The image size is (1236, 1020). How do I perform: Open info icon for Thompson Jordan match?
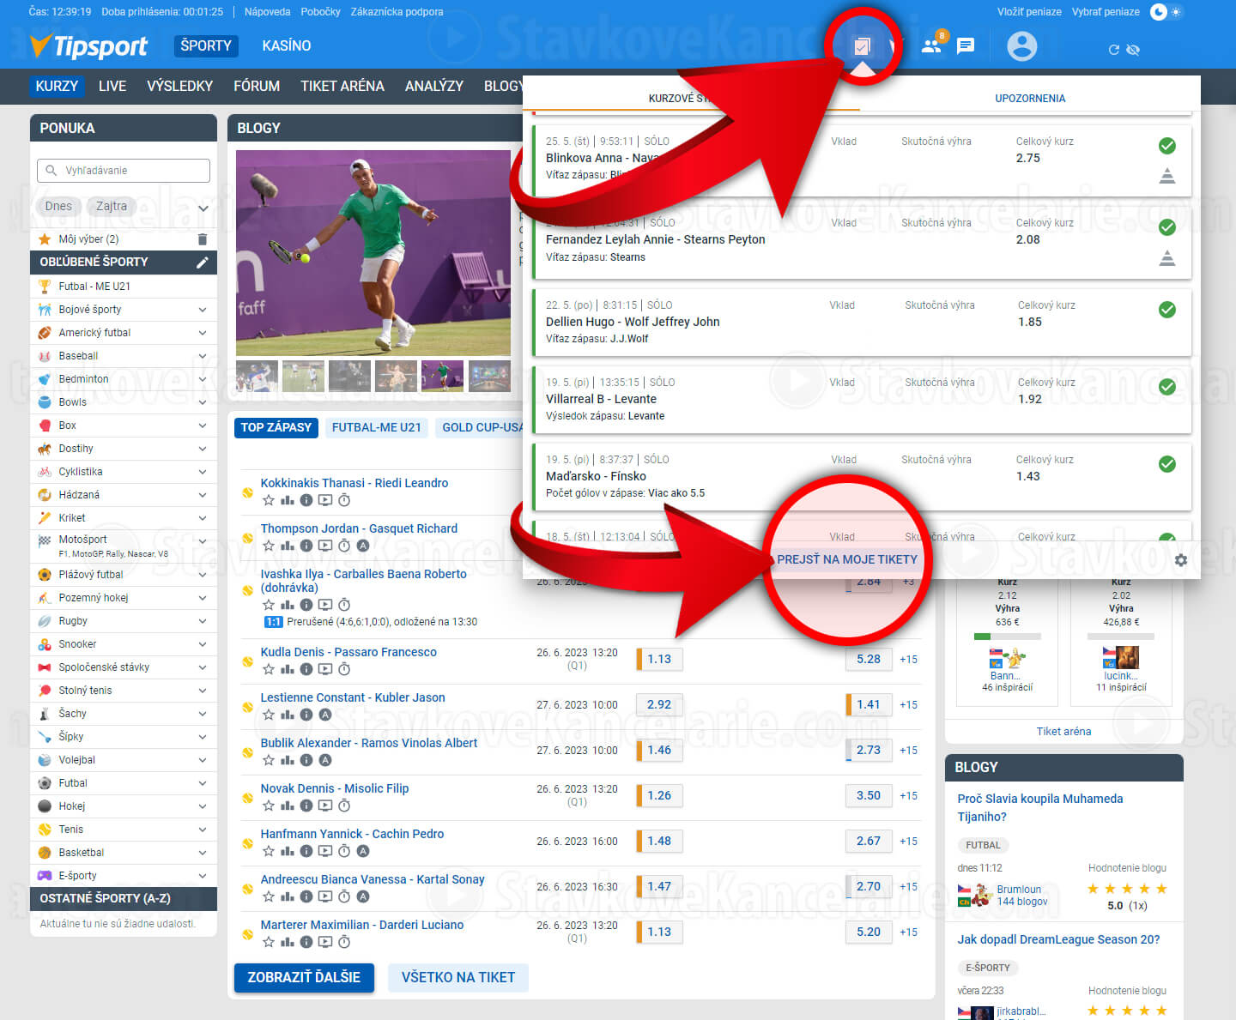pyautogui.click(x=306, y=546)
